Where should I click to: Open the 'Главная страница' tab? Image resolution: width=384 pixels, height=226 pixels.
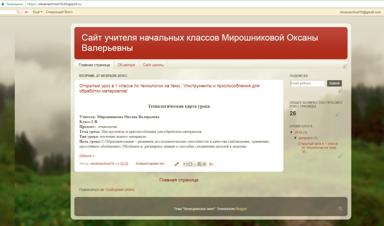point(94,65)
